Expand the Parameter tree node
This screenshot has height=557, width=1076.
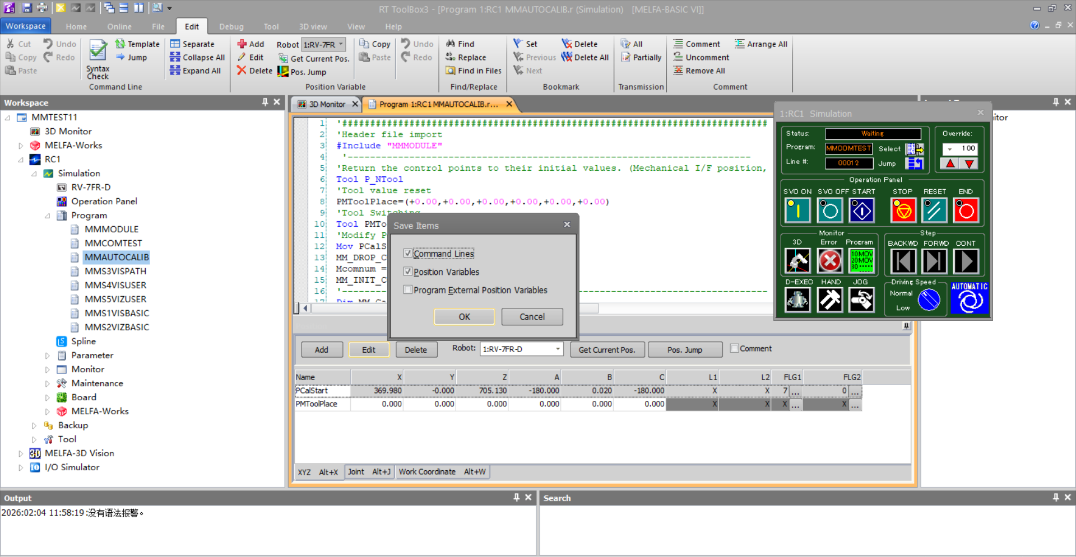point(47,355)
